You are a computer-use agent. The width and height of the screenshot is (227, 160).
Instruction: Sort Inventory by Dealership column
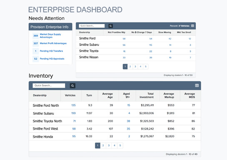point(40,95)
